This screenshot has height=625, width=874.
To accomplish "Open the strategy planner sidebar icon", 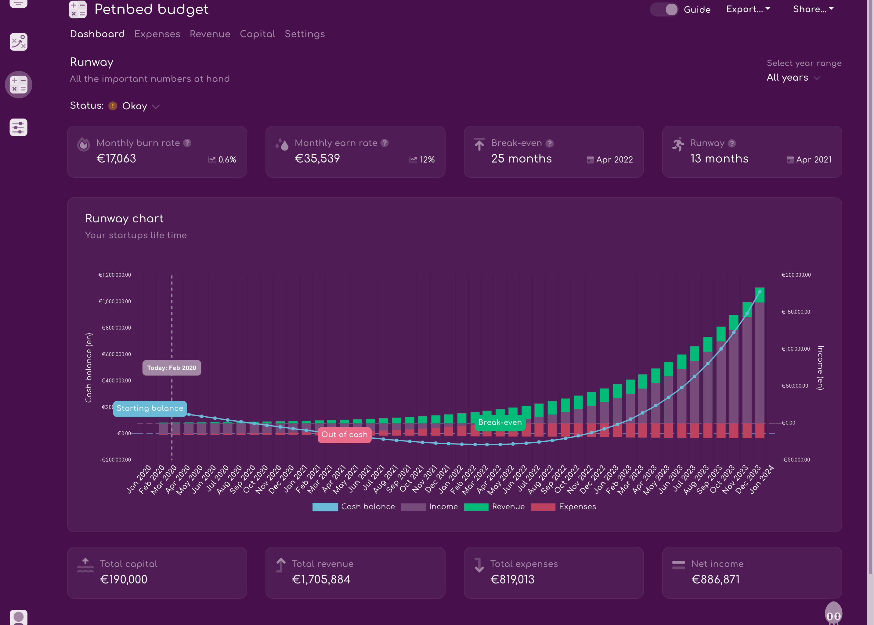I will (x=18, y=42).
